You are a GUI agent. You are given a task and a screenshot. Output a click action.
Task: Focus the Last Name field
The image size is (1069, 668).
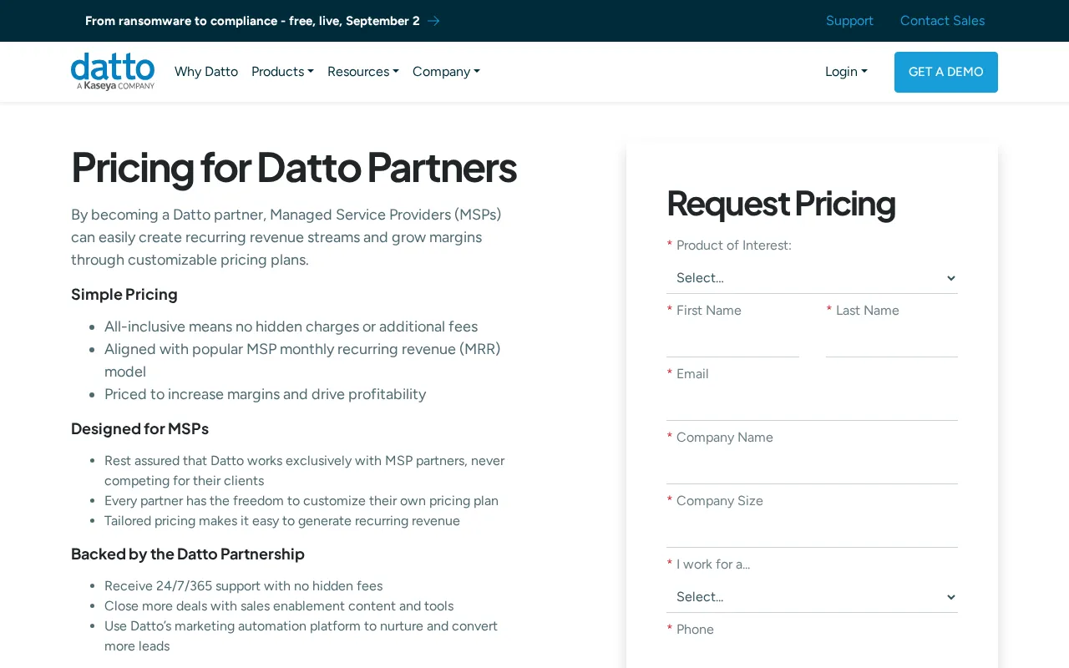pos(892,342)
